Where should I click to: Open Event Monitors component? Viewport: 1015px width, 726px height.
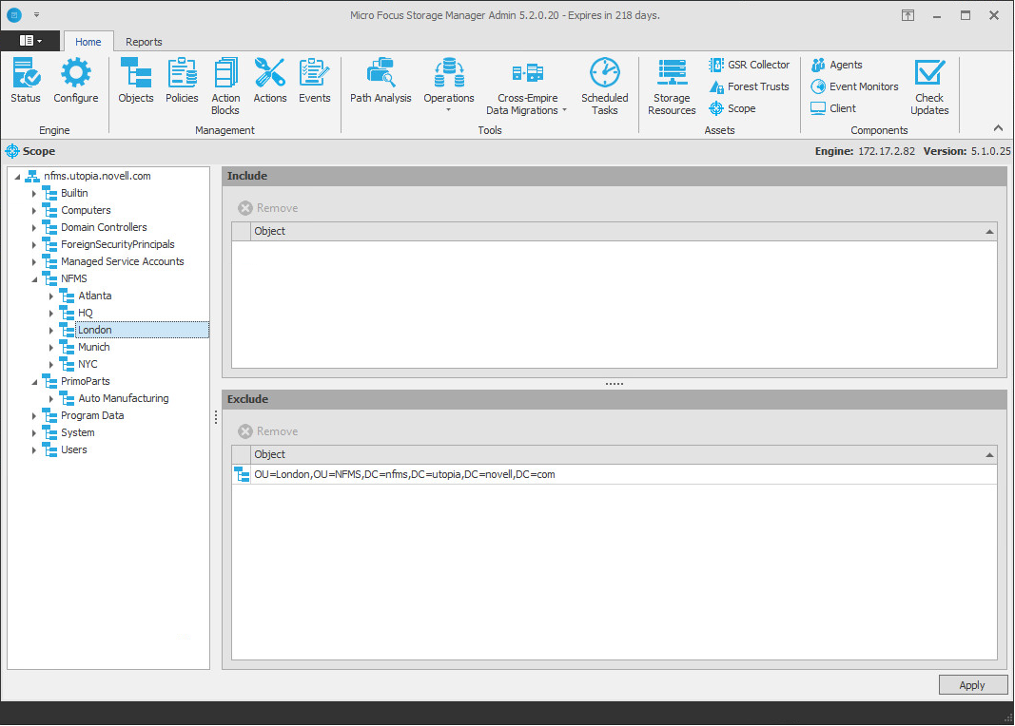point(854,86)
